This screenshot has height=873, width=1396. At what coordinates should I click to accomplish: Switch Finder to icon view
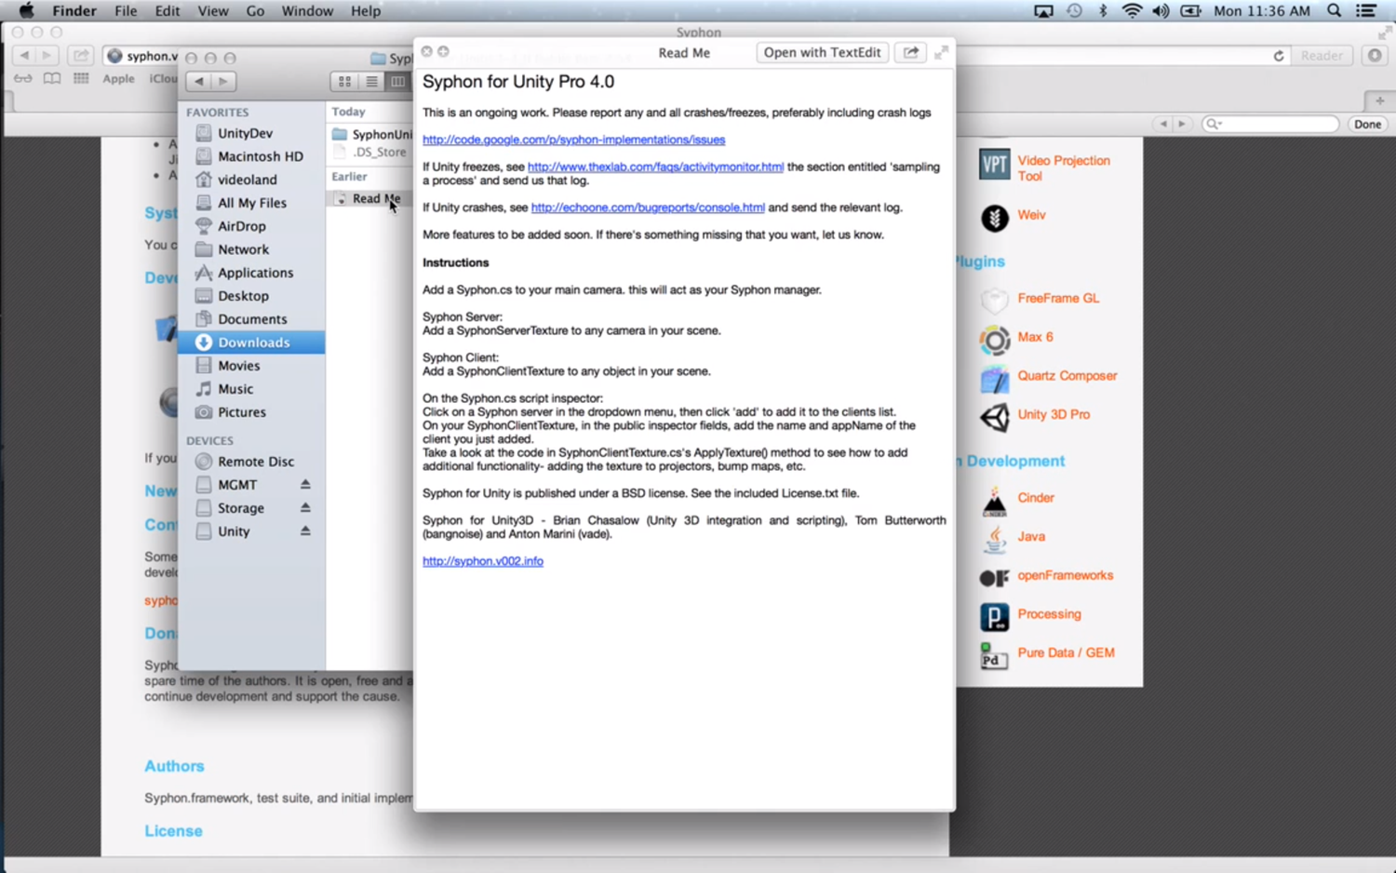345,82
